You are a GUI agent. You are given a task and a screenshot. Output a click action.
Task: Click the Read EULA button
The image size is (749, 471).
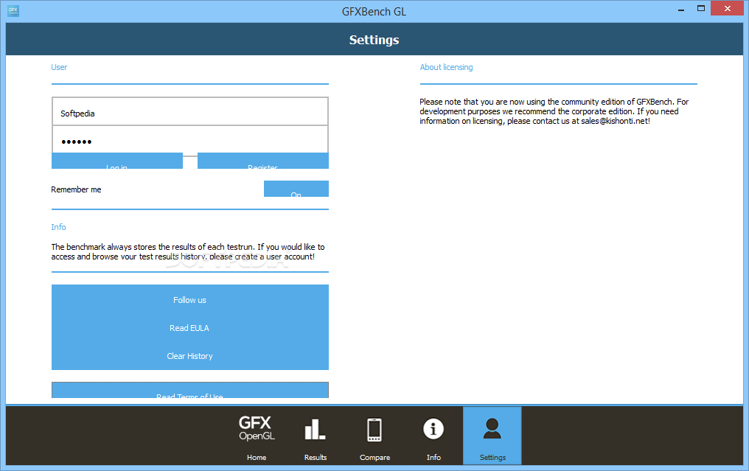click(189, 328)
